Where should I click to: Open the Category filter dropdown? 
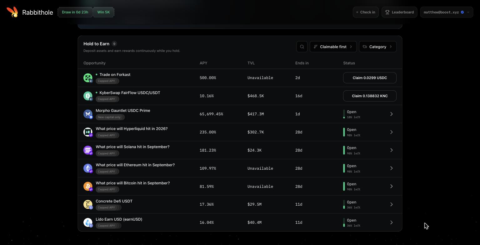[378, 47]
